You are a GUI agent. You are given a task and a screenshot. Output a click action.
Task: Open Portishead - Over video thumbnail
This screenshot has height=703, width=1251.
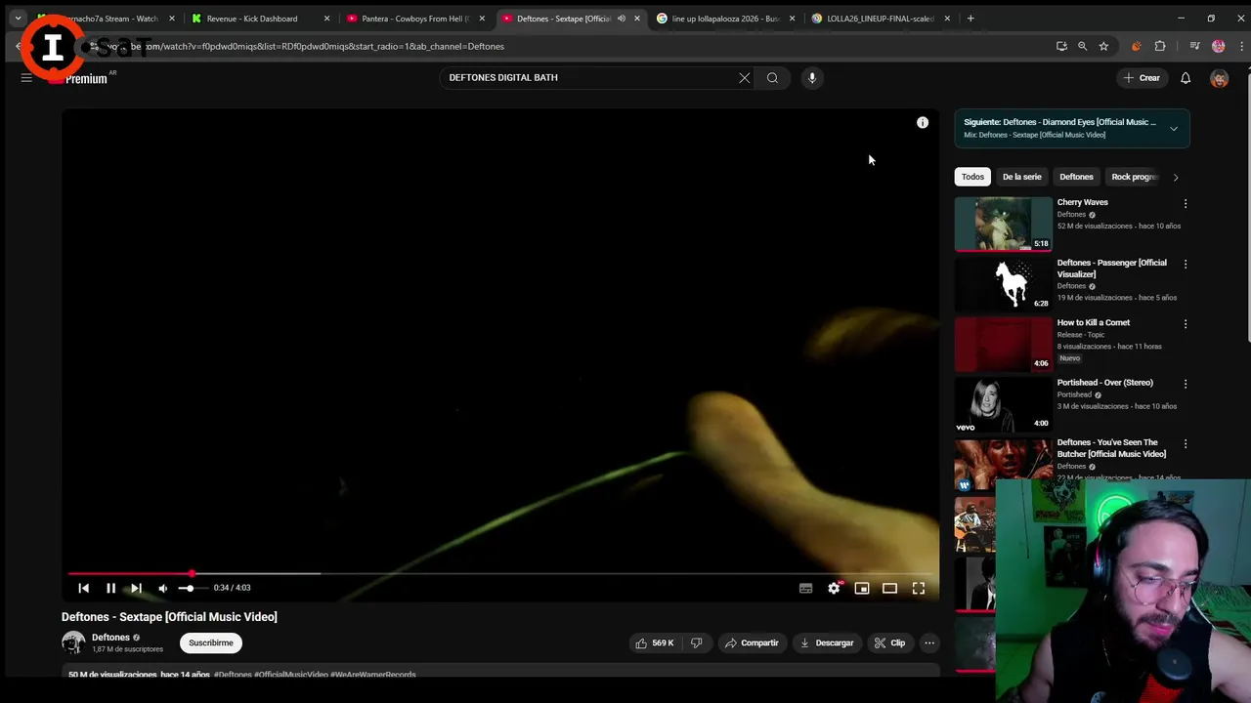tap(1004, 404)
